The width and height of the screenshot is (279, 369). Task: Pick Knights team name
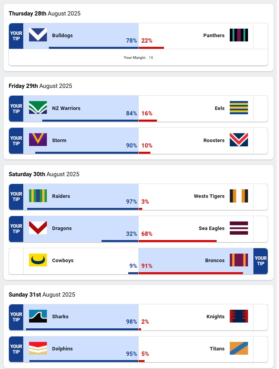tap(215, 316)
